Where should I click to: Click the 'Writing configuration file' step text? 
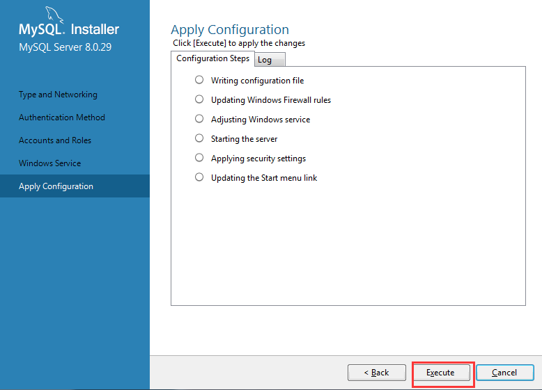click(258, 81)
